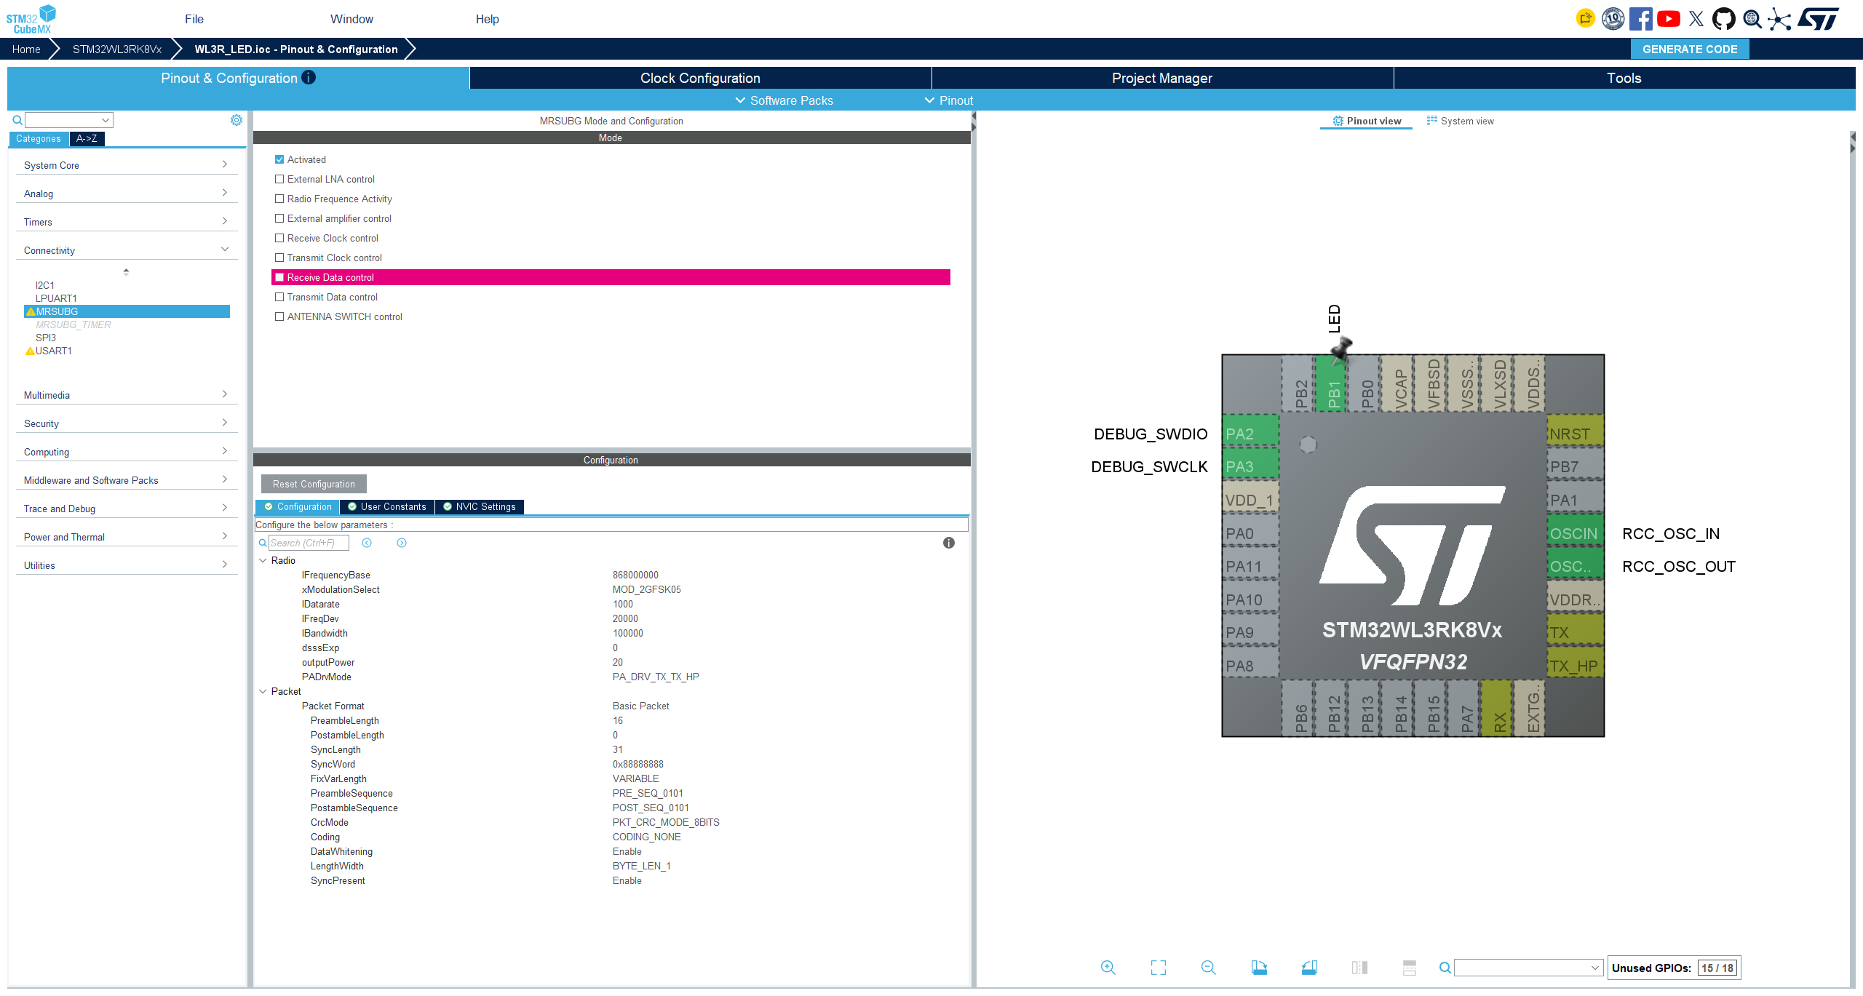Go to previous parameter search result
Viewport: 1863px width, 996px height.
coord(367,543)
